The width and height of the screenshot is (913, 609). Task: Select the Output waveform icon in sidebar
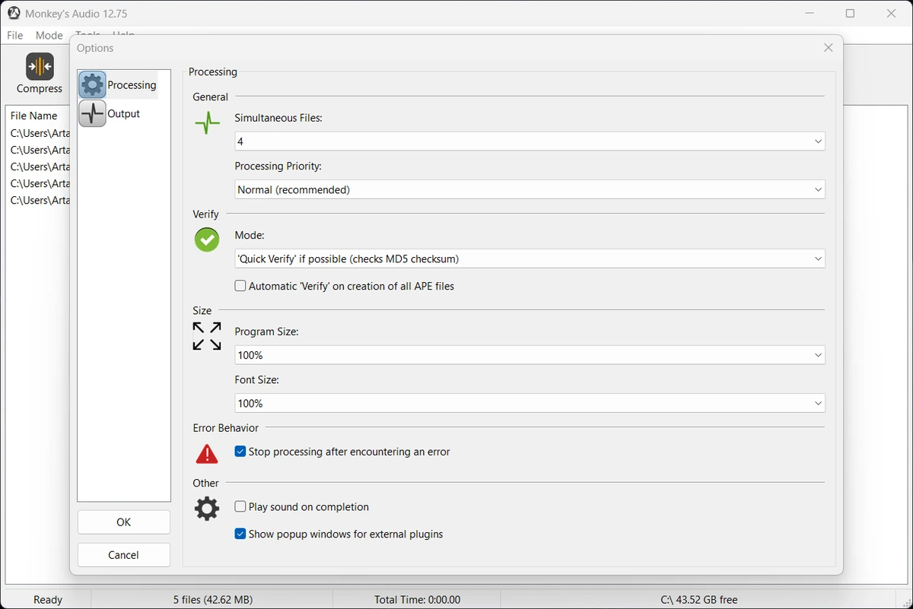[93, 113]
